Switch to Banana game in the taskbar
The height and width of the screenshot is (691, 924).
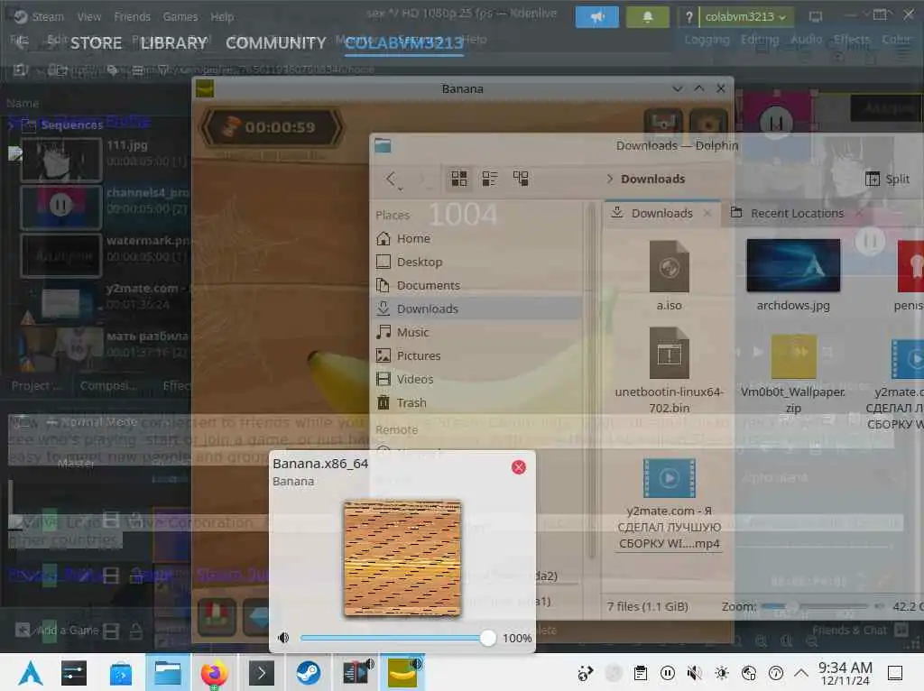pyautogui.click(x=402, y=673)
